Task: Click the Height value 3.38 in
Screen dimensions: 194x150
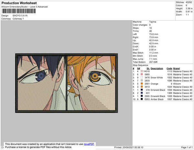Action: (189, 8)
